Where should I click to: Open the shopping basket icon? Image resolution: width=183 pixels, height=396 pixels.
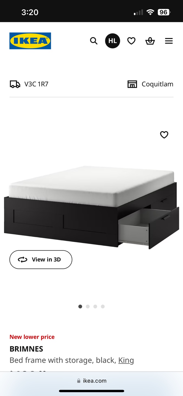150,41
